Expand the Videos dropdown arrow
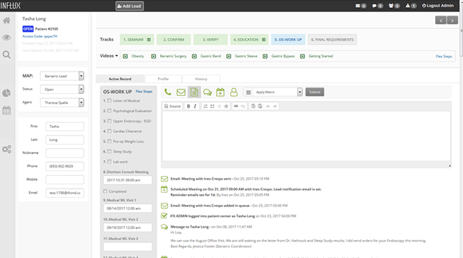Image resolution: width=463 pixels, height=258 pixels. coord(116,56)
